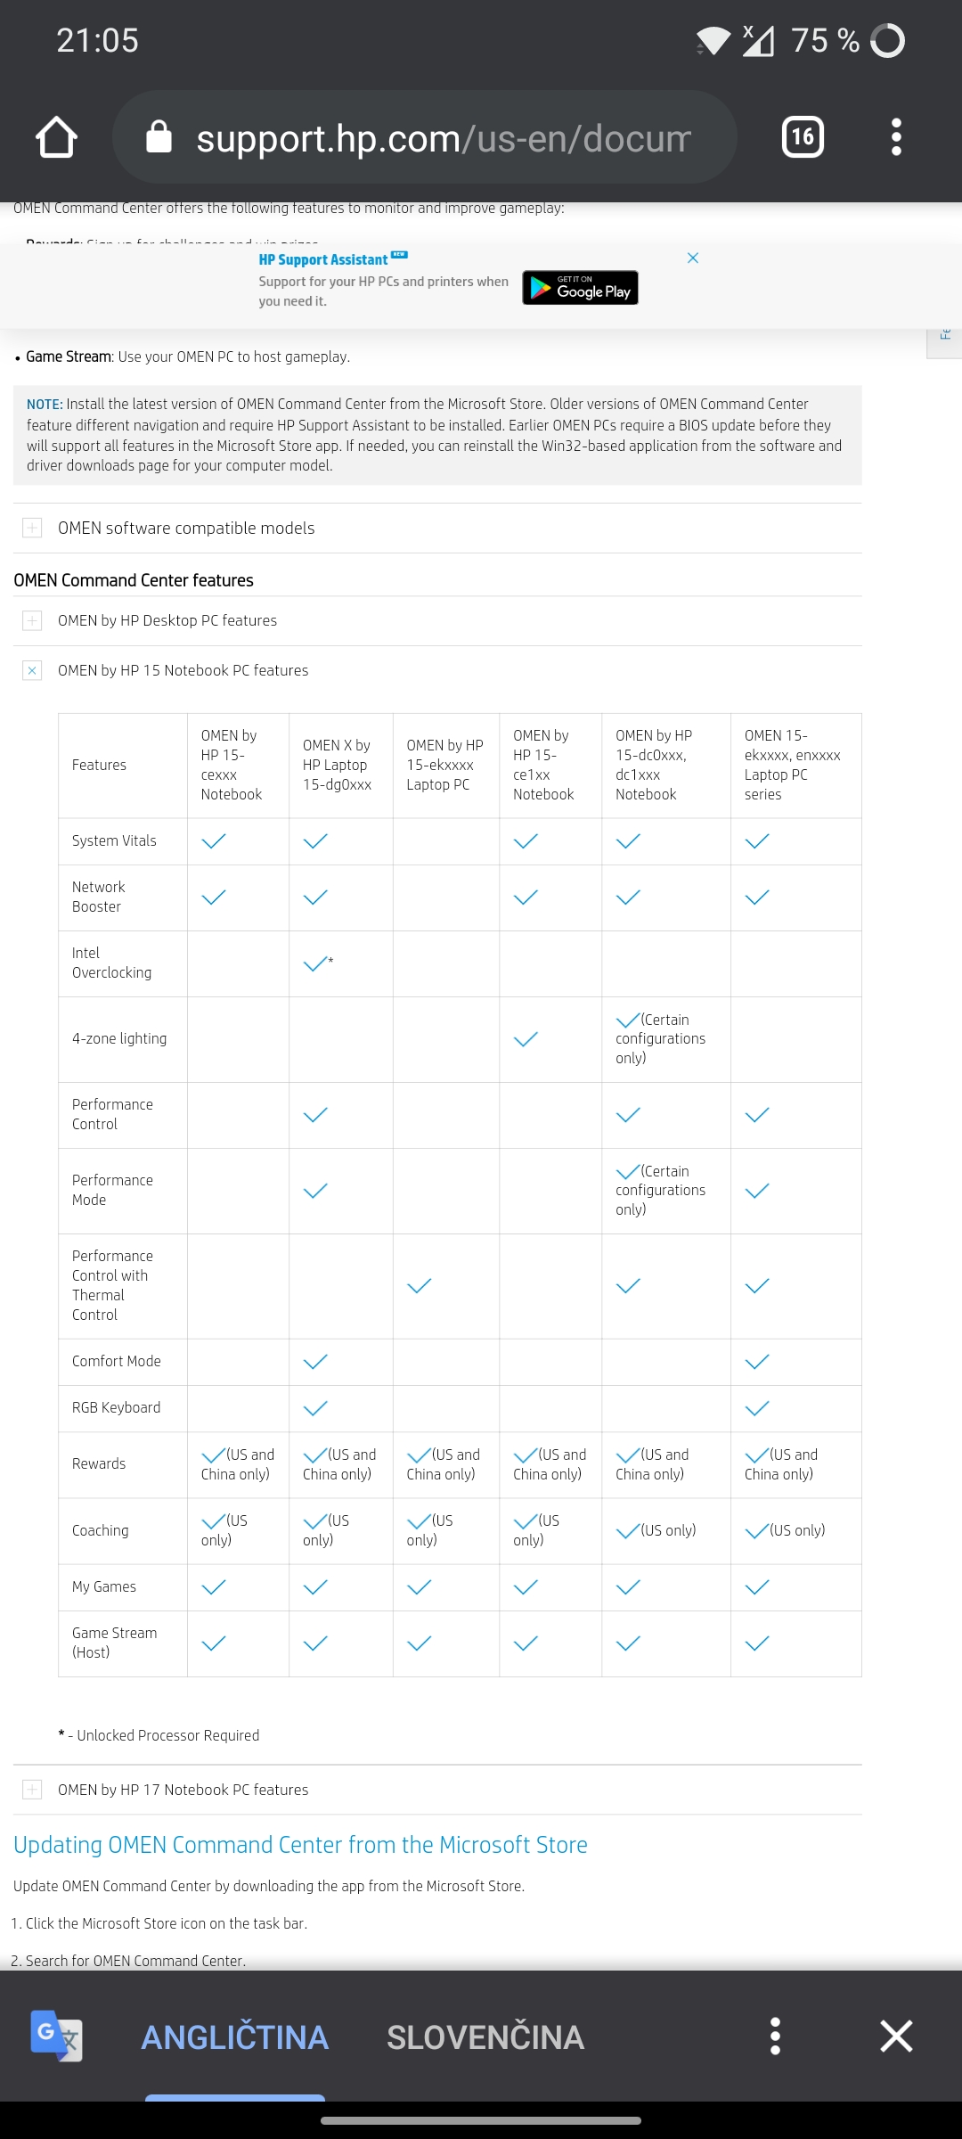This screenshot has height=2139, width=962.
Task: Close the Google Translate bar
Action: point(897,2037)
